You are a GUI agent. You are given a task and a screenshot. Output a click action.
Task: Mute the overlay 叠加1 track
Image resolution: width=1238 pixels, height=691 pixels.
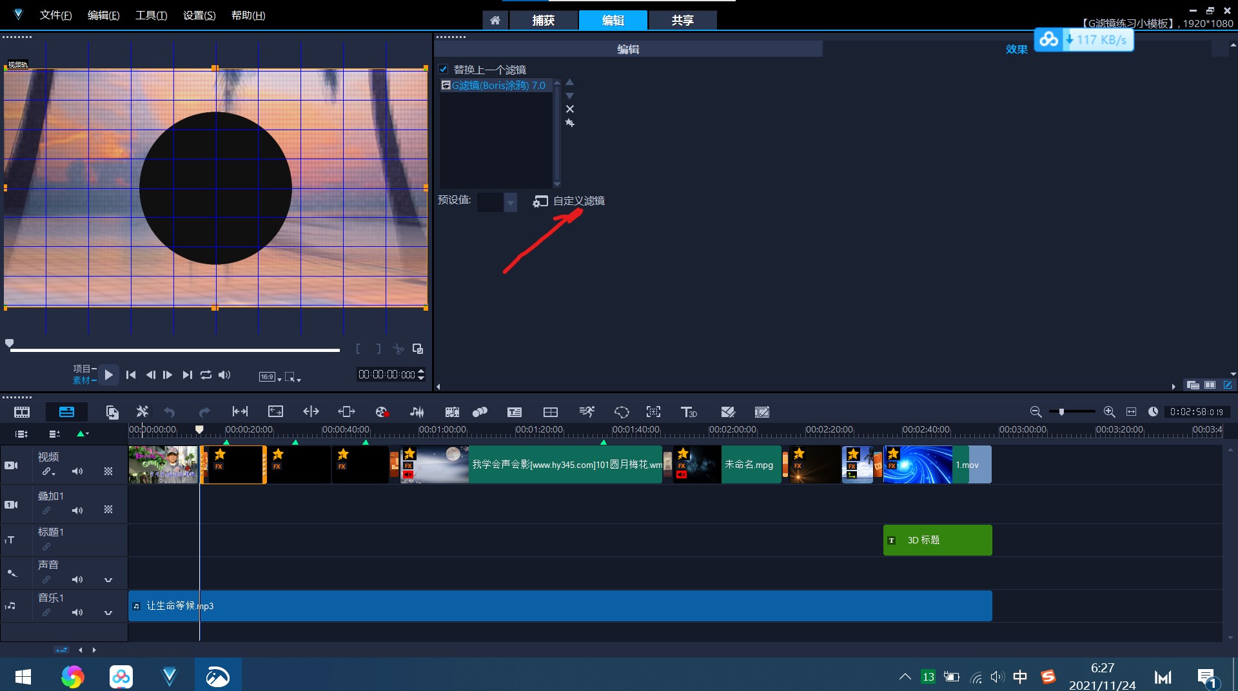click(77, 511)
